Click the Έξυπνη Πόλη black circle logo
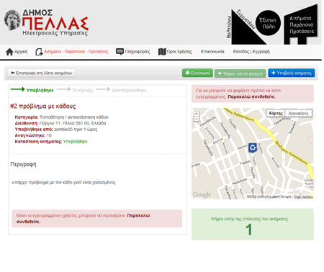The width and height of the screenshot is (324, 272). pyautogui.click(x=268, y=23)
